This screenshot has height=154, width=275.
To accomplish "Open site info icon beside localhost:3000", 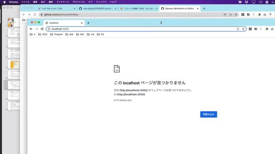I will tap(49, 29).
